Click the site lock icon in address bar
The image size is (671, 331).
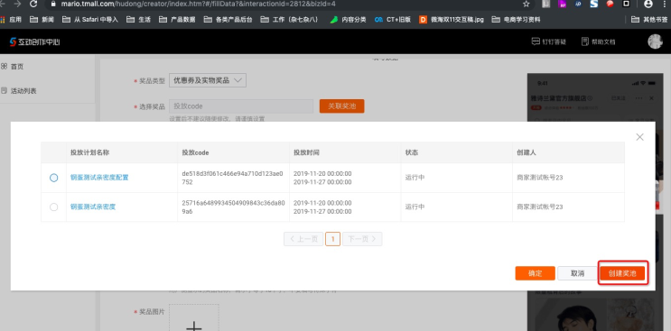click(x=53, y=4)
